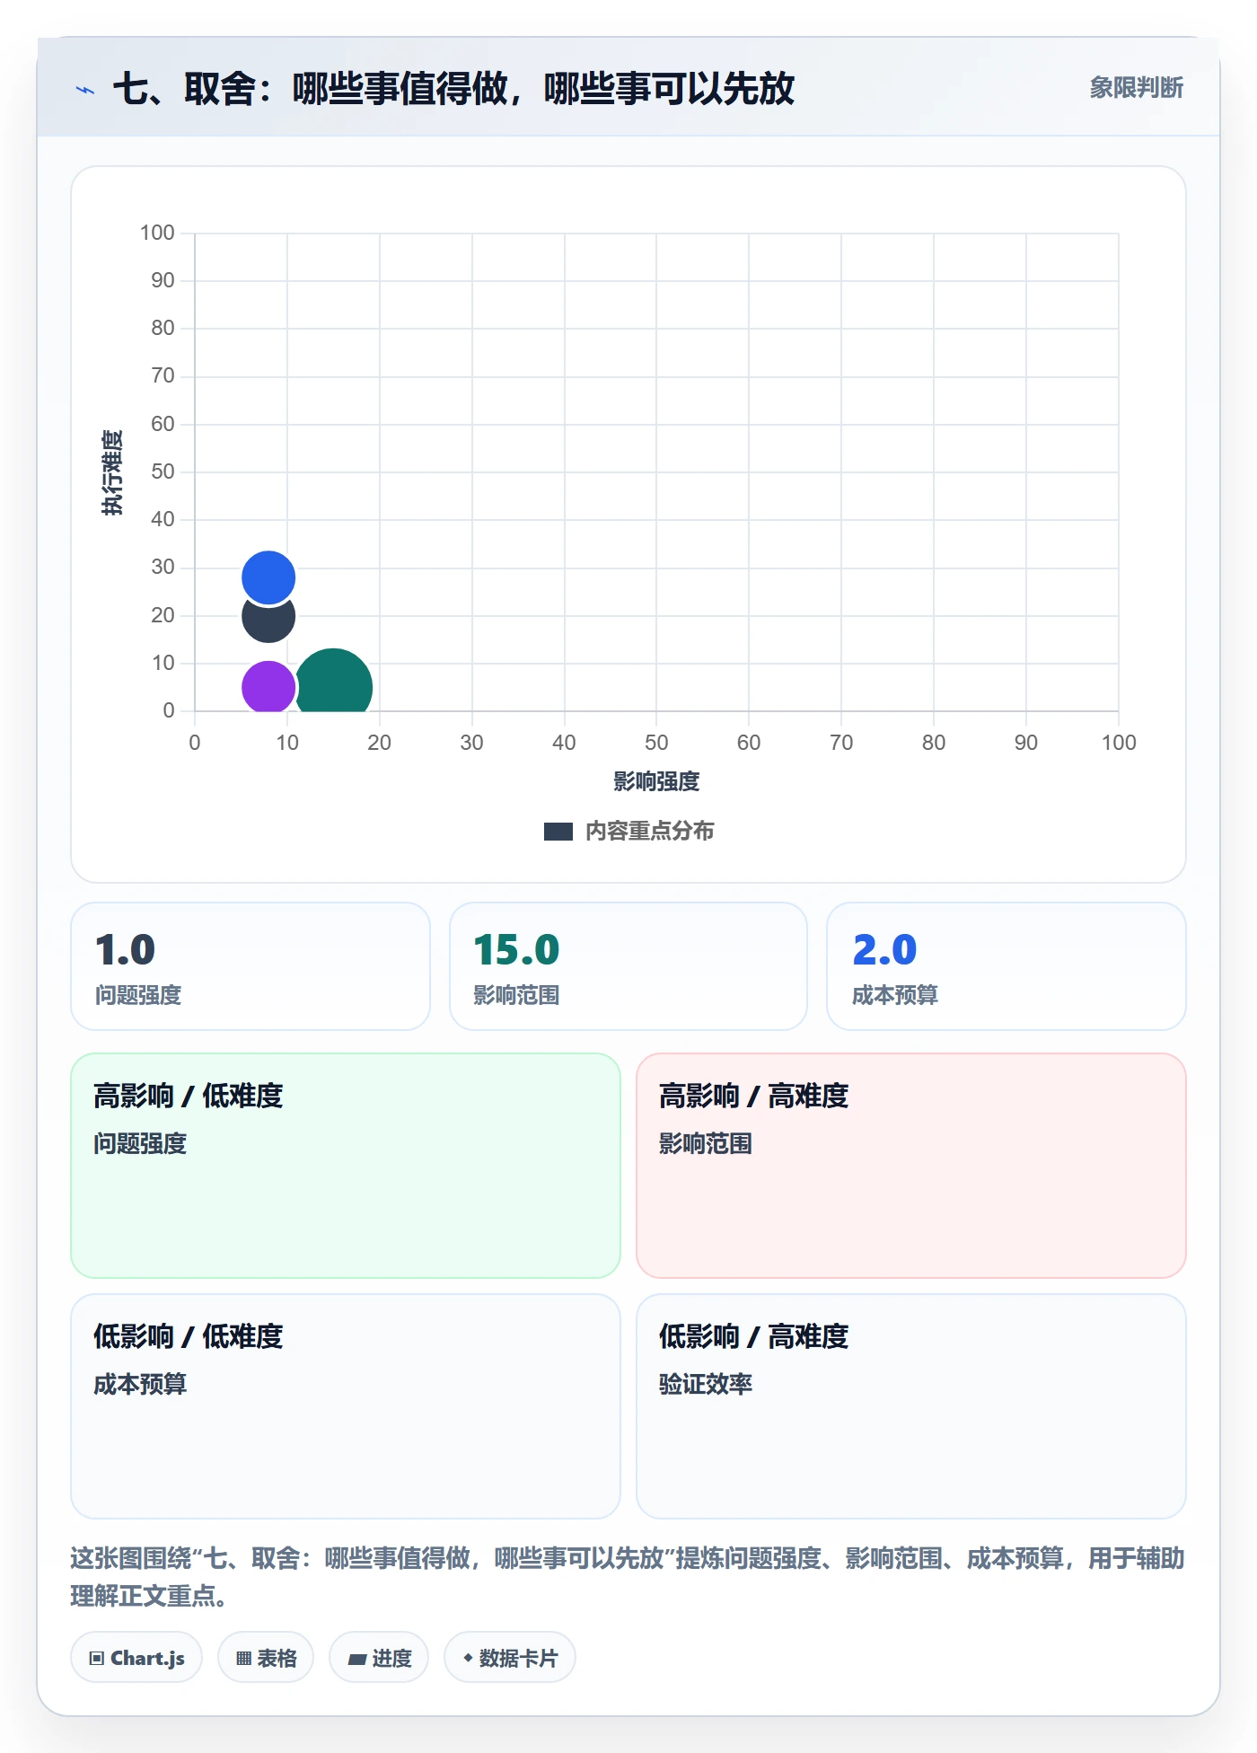Open the 问题强度 1.0 data card
Image resolution: width=1257 pixels, height=1753 pixels.
(251, 966)
